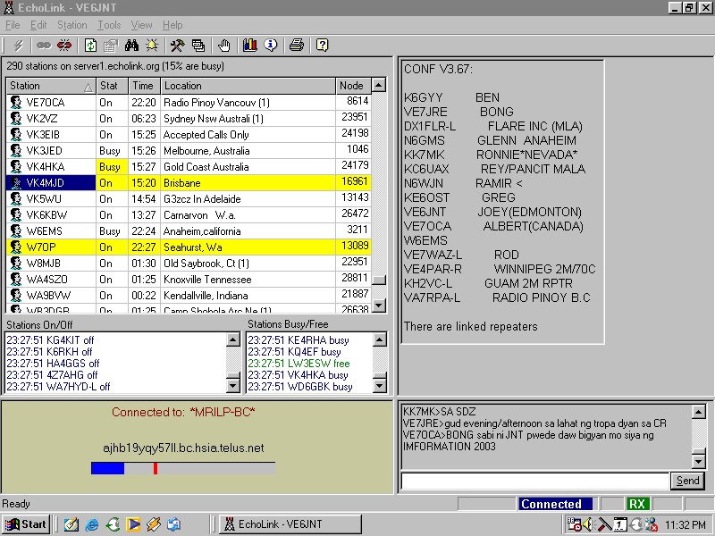Click the chat message input field
This screenshot has height=536, width=715.
[x=533, y=482]
